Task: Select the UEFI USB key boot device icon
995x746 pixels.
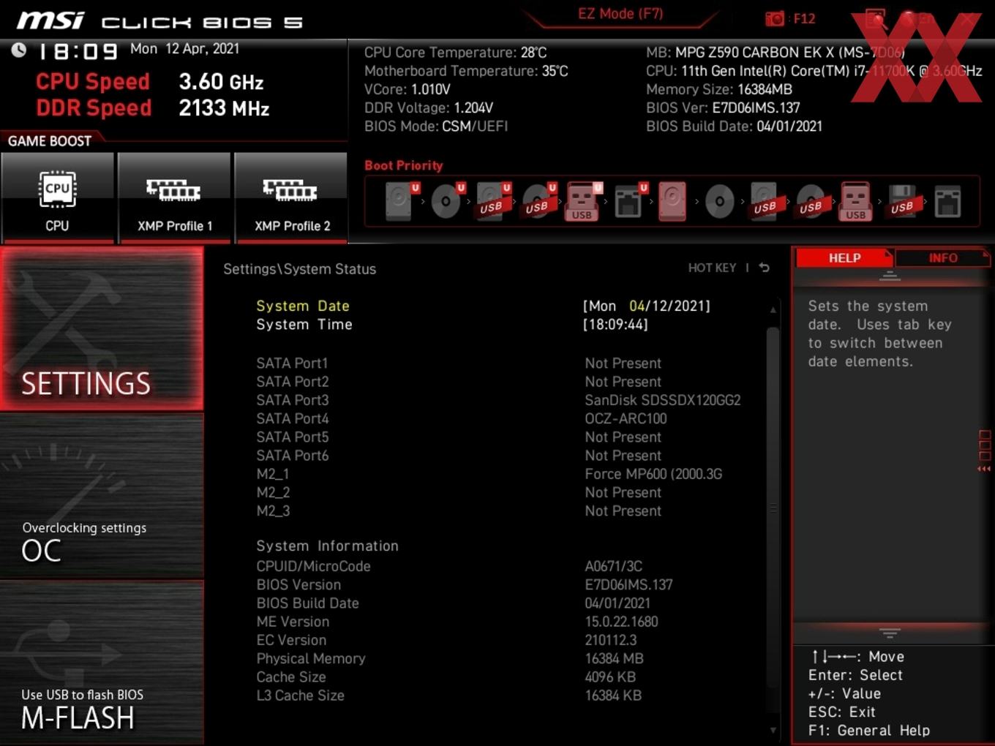Action: coord(582,201)
